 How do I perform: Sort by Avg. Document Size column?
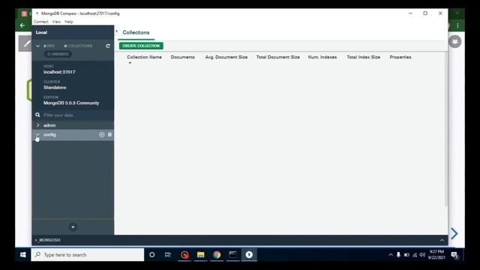[226, 57]
